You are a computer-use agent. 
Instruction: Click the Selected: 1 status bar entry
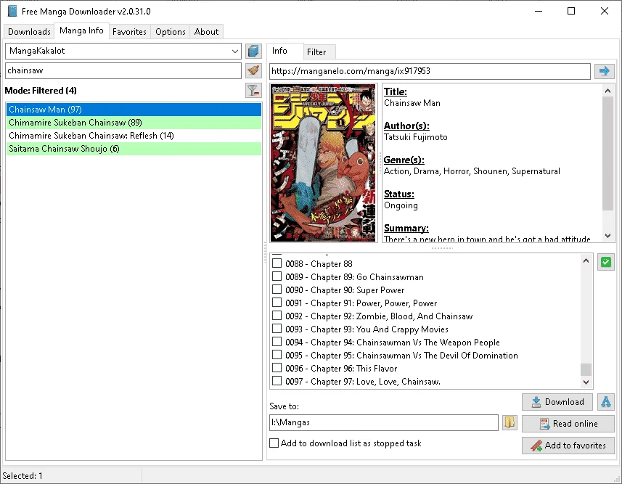pyautogui.click(x=22, y=476)
